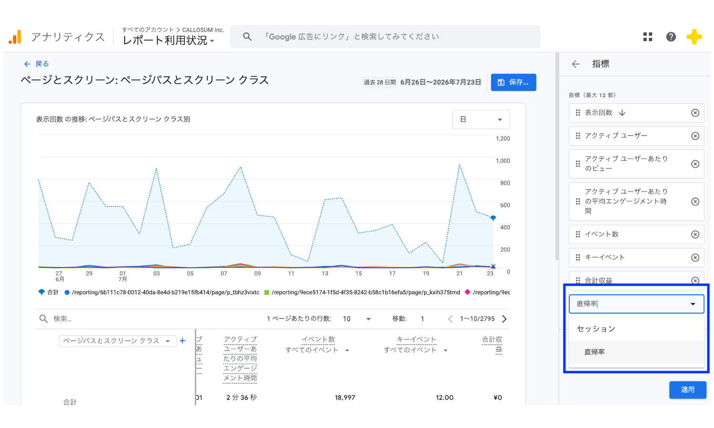Image resolution: width=714 pixels, height=428 pixels.
Task: Toggle 合計 series in chart legend
Action: 49,292
